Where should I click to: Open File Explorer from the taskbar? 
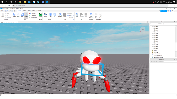[x=25, y=2]
